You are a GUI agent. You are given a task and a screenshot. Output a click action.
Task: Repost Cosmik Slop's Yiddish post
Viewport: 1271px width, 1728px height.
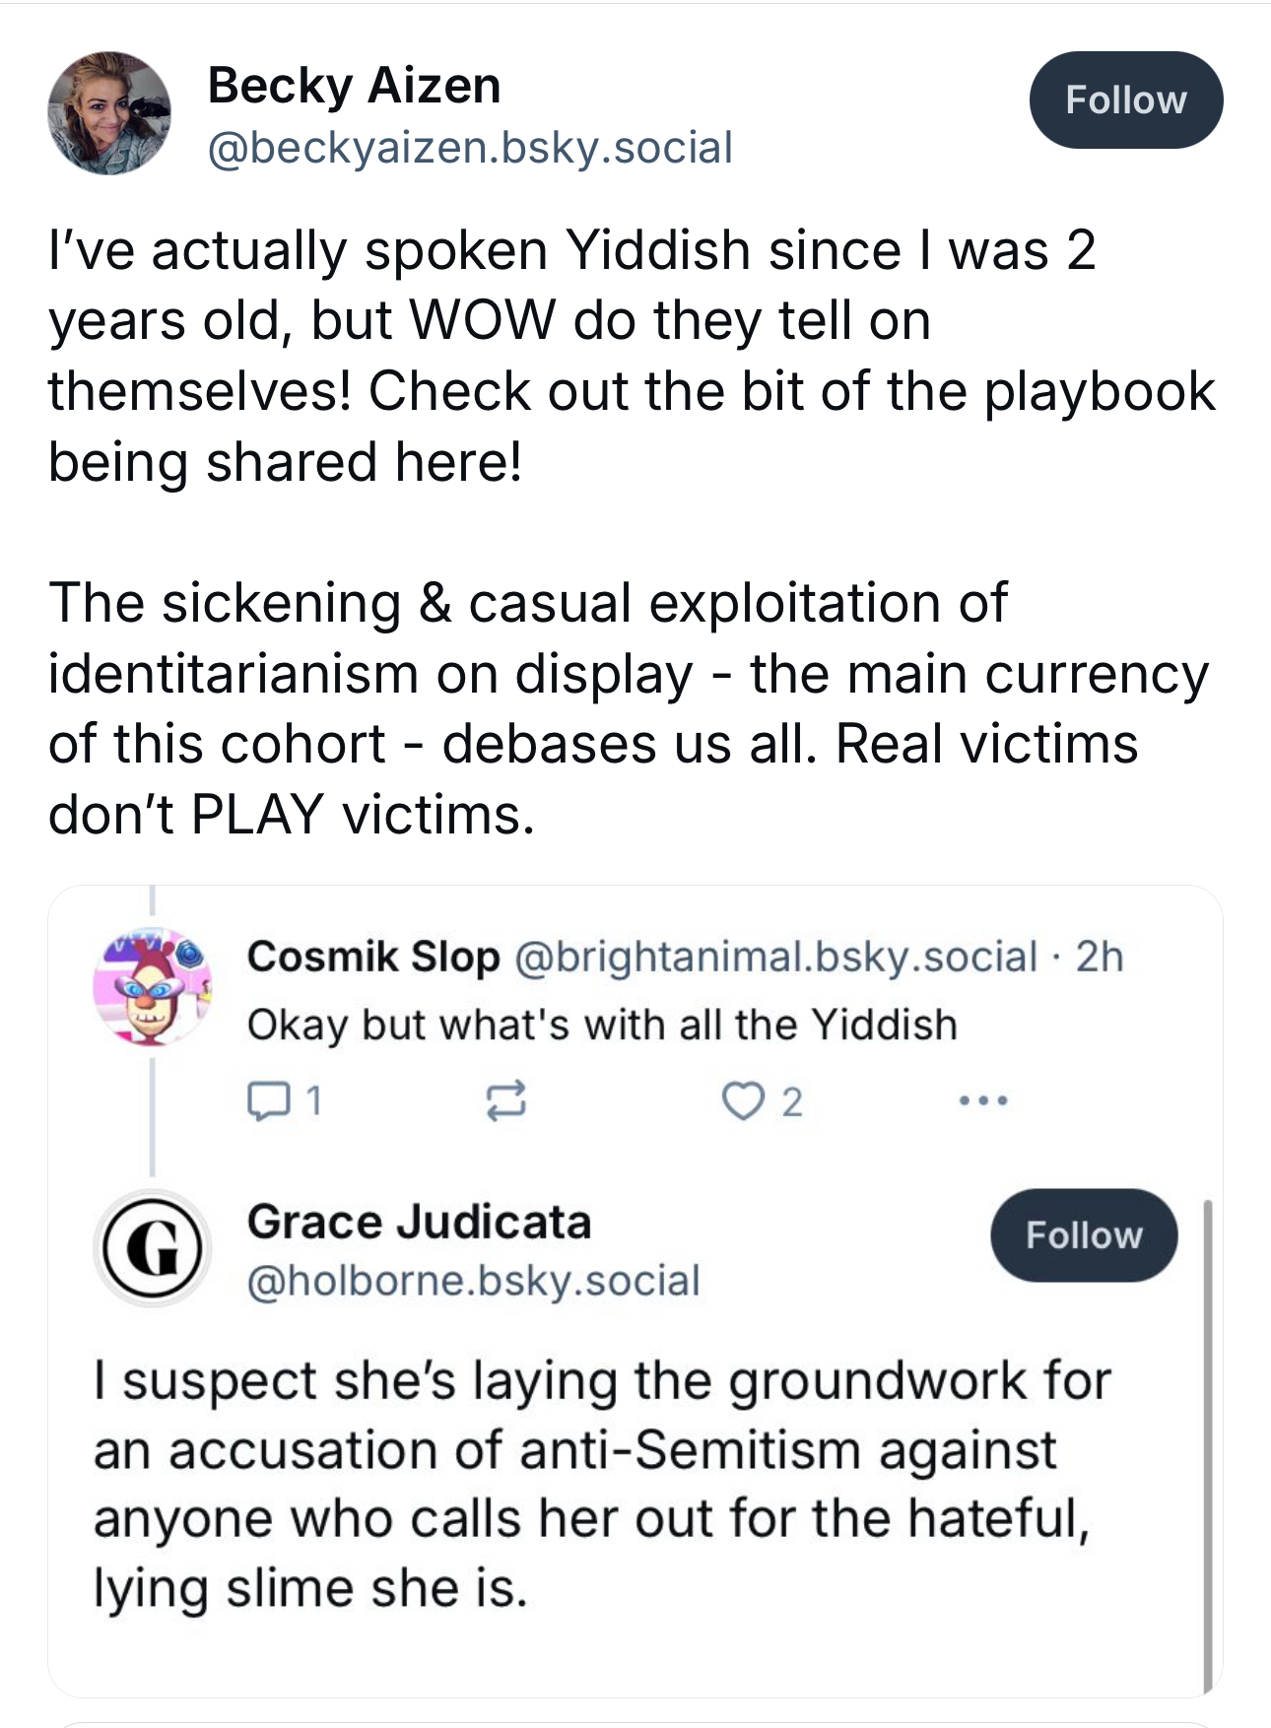[x=505, y=1101]
